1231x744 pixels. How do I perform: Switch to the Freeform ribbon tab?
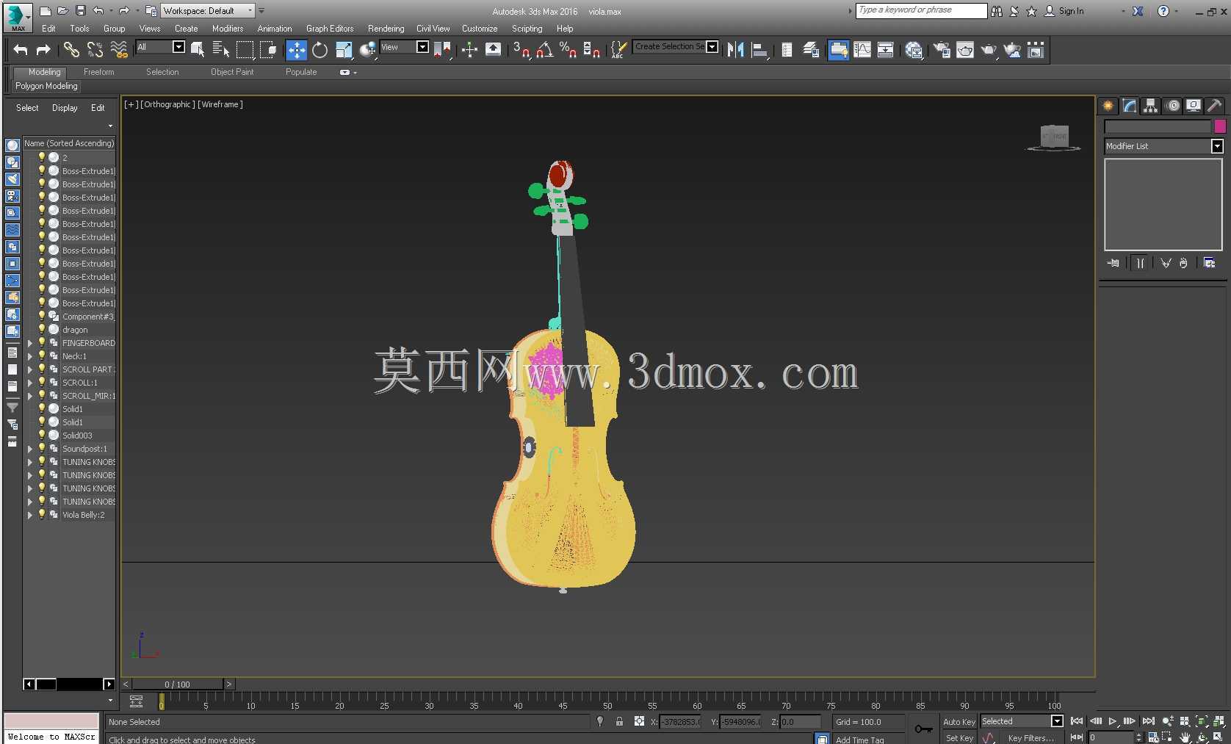click(x=98, y=72)
